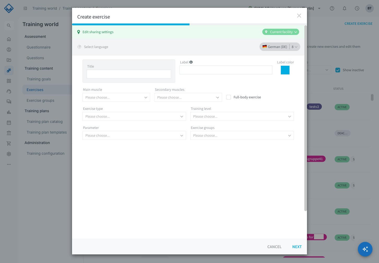Screen dimensions: 379x263
Task: Go to Training goals in the side menu
Action: [39, 79]
